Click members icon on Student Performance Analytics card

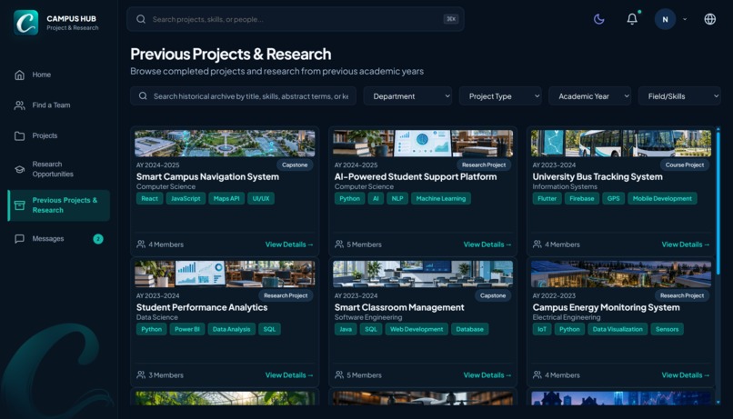click(141, 374)
